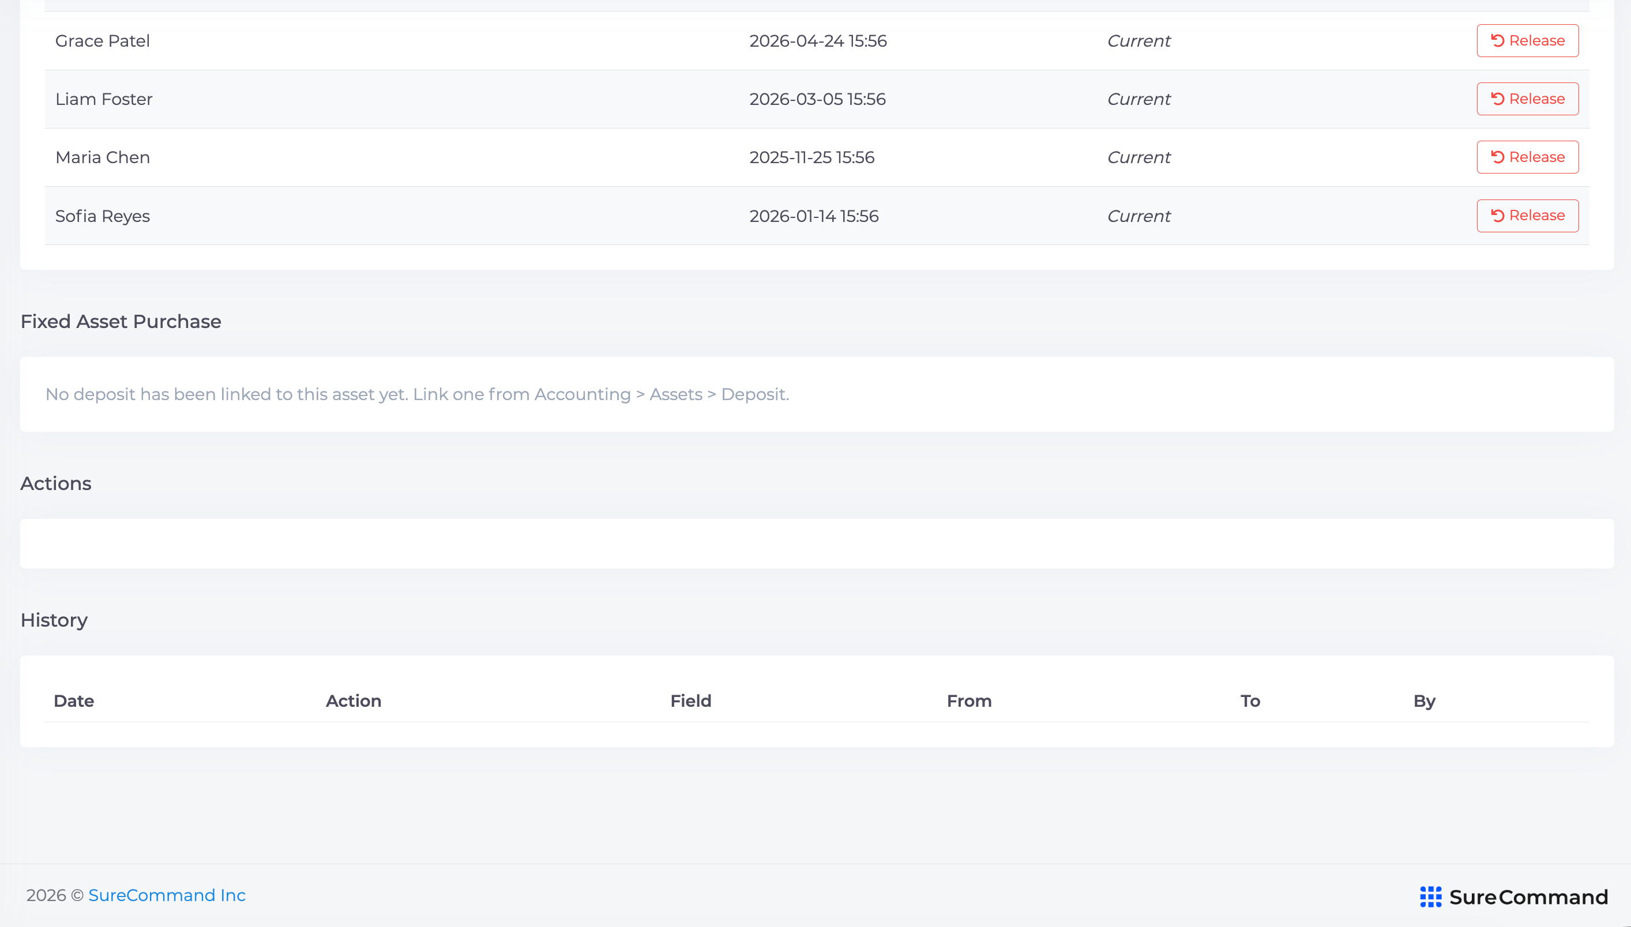
Task: Click the date 2026-04-24 15:56
Action: tap(818, 41)
